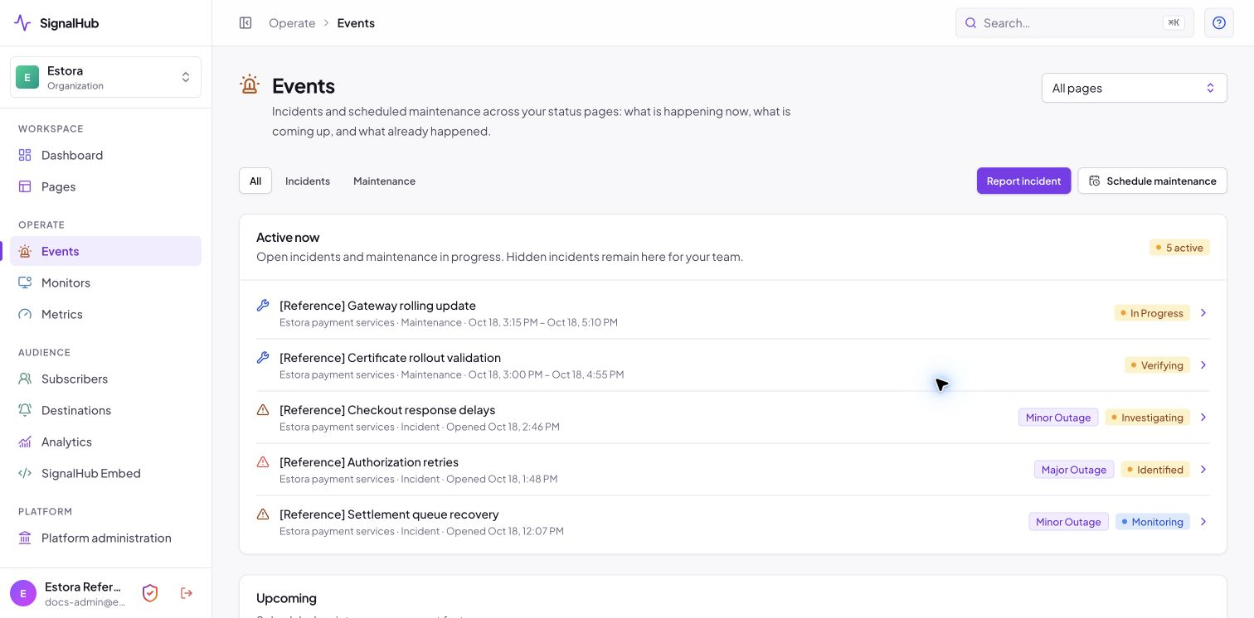Focus the Search input field
The width and height of the screenshot is (1254, 618).
(1074, 23)
